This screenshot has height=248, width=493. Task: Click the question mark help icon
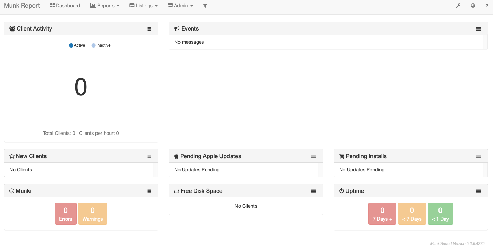(487, 6)
